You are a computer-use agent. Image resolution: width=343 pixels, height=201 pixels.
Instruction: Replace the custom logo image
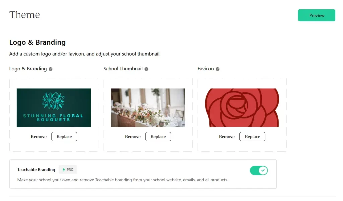pyautogui.click(x=64, y=136)
